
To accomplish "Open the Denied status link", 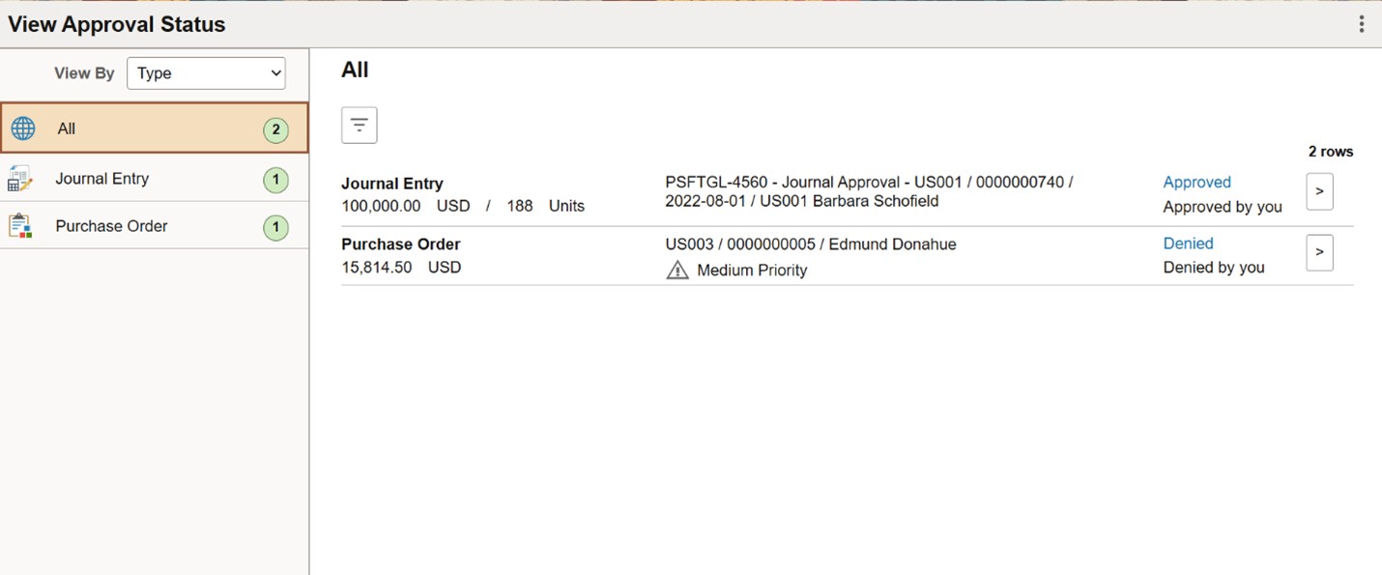I will coord(1188,244).
